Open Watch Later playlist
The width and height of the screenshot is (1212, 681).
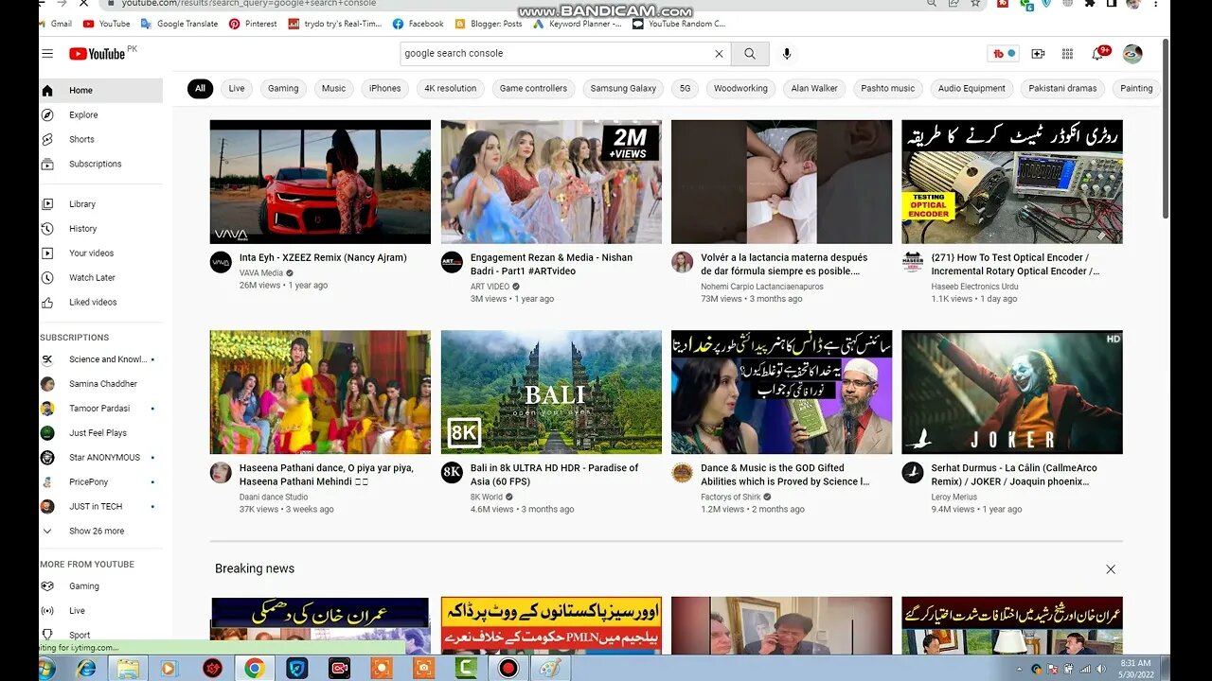[100, 278]
